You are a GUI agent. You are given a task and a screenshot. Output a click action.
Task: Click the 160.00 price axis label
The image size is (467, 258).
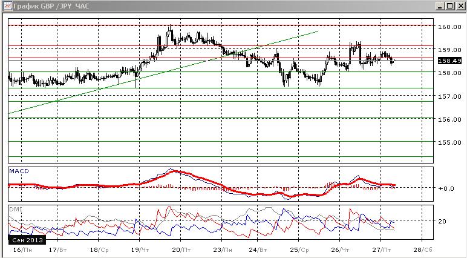449,27
